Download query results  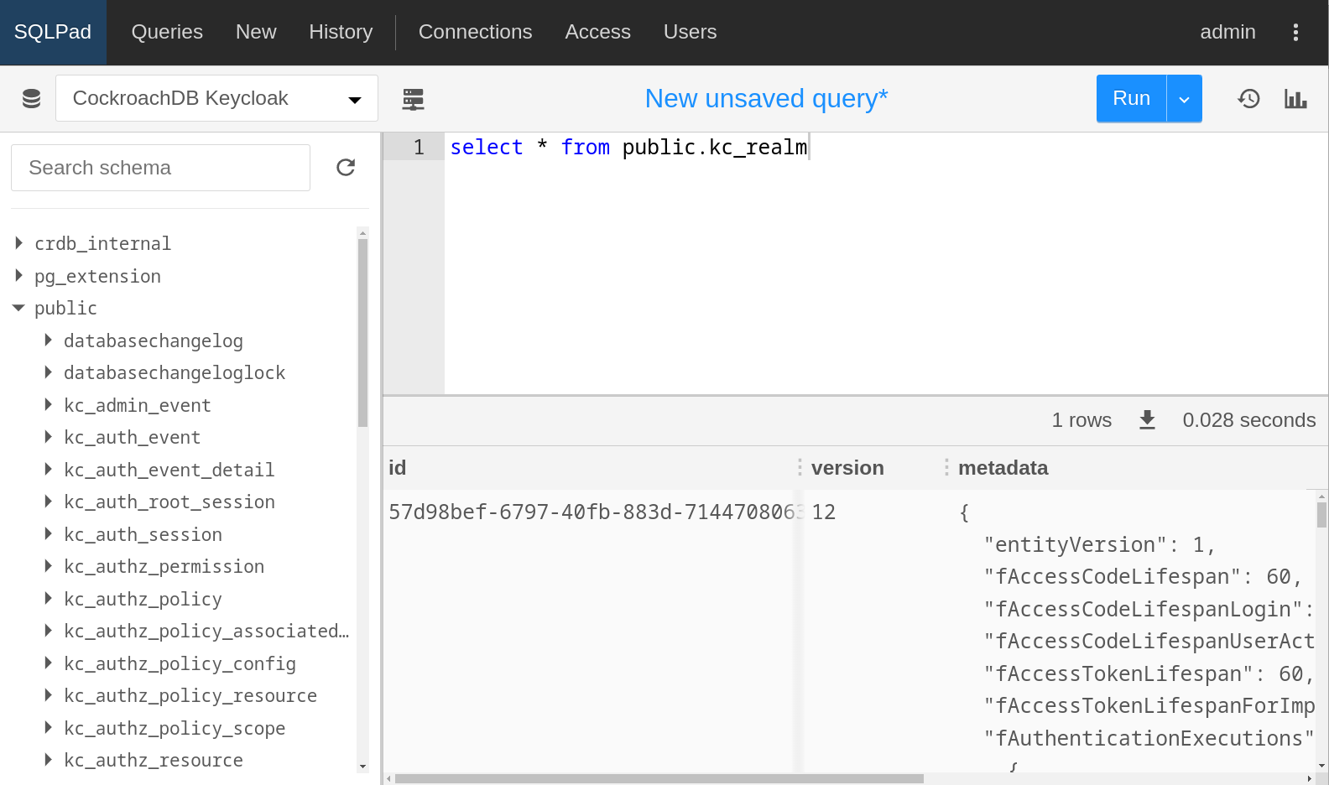pyautogui.click(x=1147, y=420)
